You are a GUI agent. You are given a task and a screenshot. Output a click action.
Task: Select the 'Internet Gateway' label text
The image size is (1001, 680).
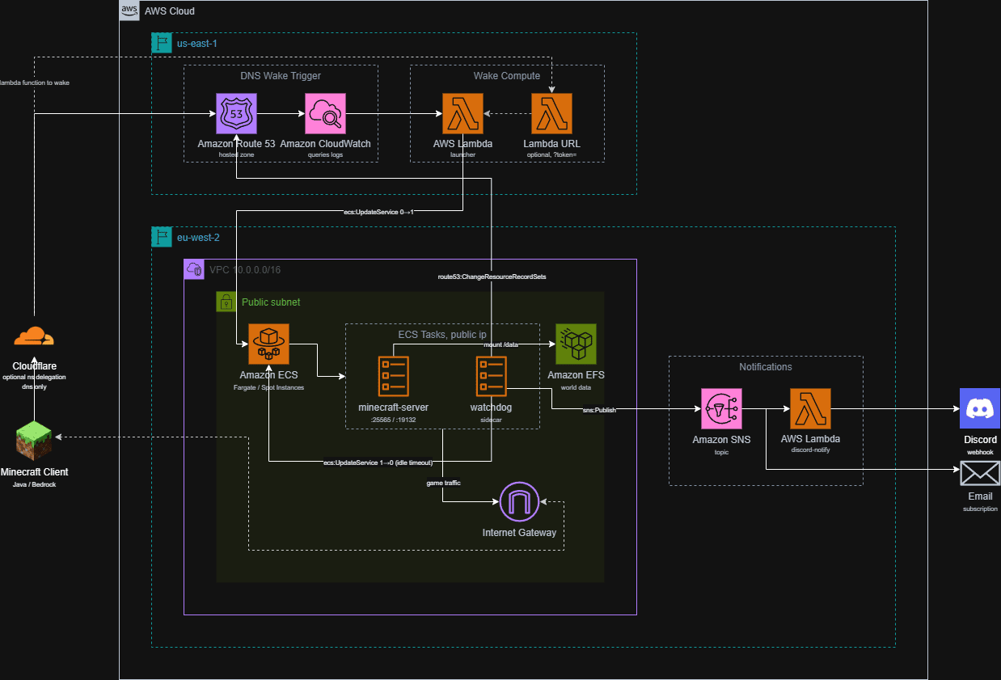pos(519,533)
